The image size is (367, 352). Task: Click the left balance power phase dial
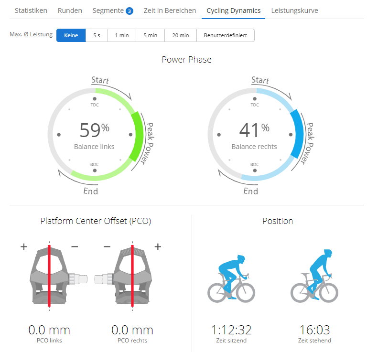(95, 134)
